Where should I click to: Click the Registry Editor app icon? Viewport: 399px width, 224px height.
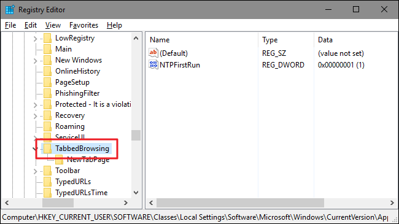coord(10,10)
